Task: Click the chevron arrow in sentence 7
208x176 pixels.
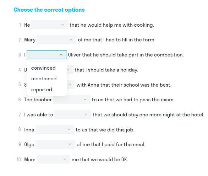Action: 86,115
